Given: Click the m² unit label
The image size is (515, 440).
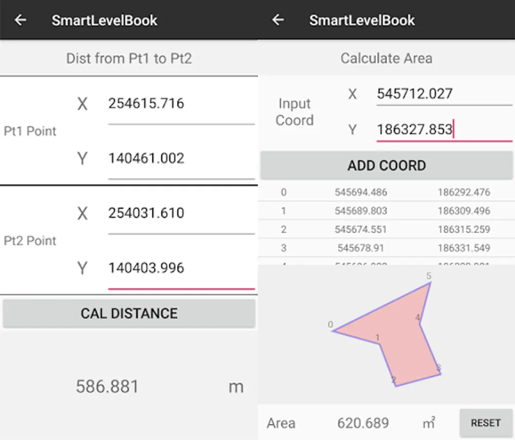Looking at the screenshot, I should coord(429,423).
